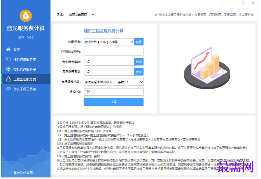Open the three-dots more options menu
261x179 pixels.
click(222, 3)
